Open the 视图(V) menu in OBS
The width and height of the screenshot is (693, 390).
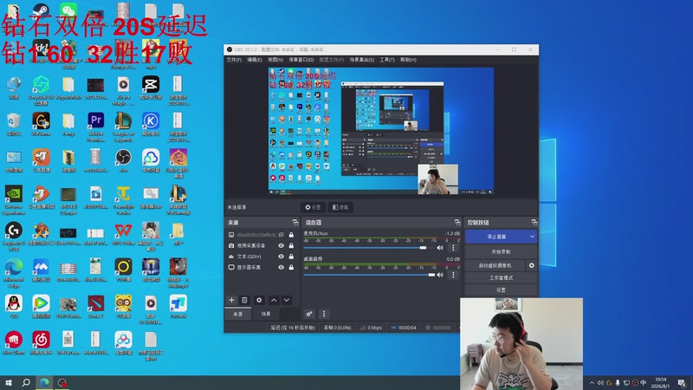coord(275,60)
